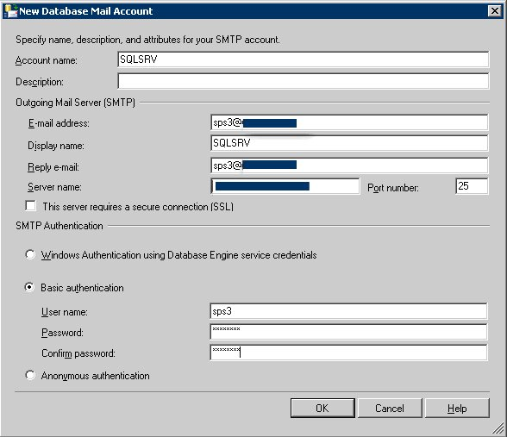Click the Port number field
The width and height of the screenshot is (507, 437).
(x=472, y=186)
